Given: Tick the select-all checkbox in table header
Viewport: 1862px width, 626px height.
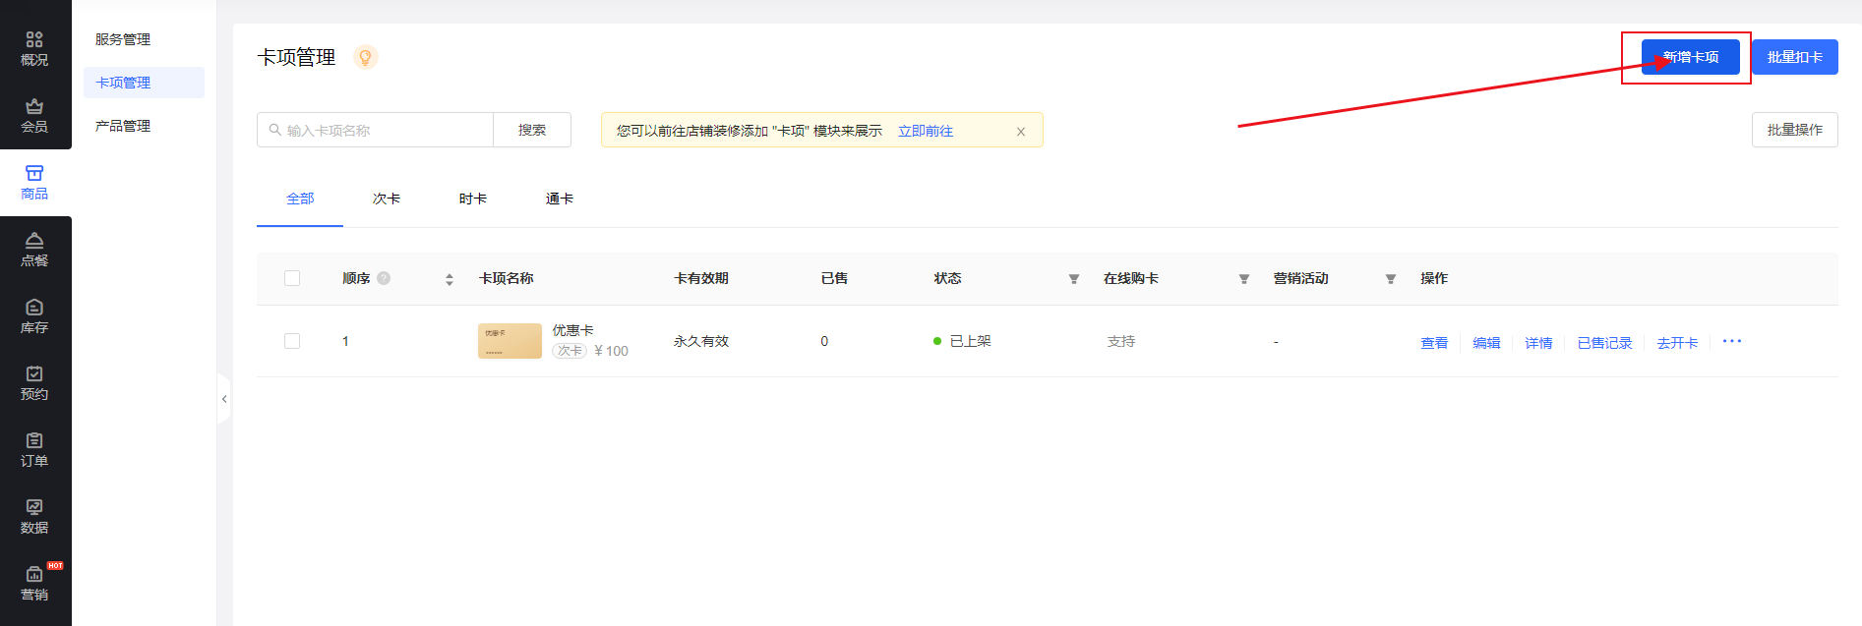Looking at the screenshot, I should tap(292, 278).
